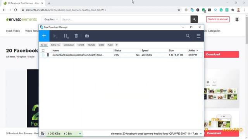
Task: Select the All (1) filter tab
Action: [x=44, y=45]
